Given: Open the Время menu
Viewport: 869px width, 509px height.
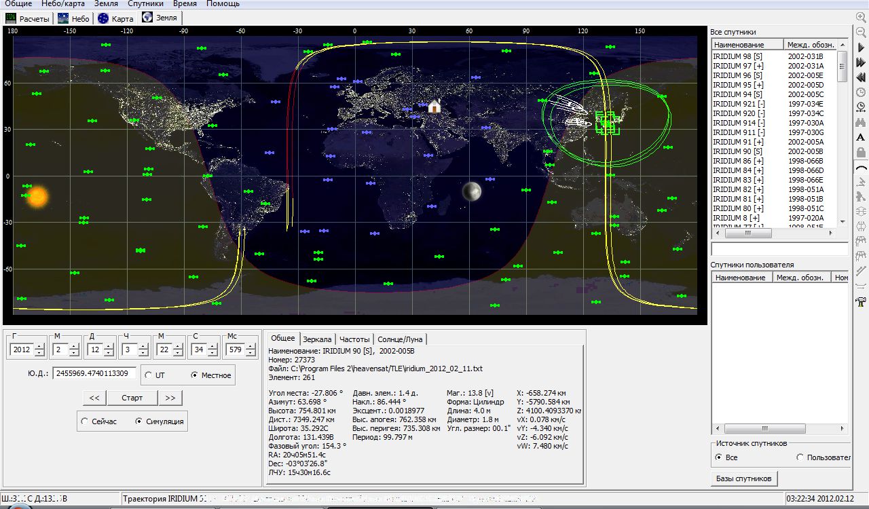Looking at the screenshot, I should click(185, 4).
